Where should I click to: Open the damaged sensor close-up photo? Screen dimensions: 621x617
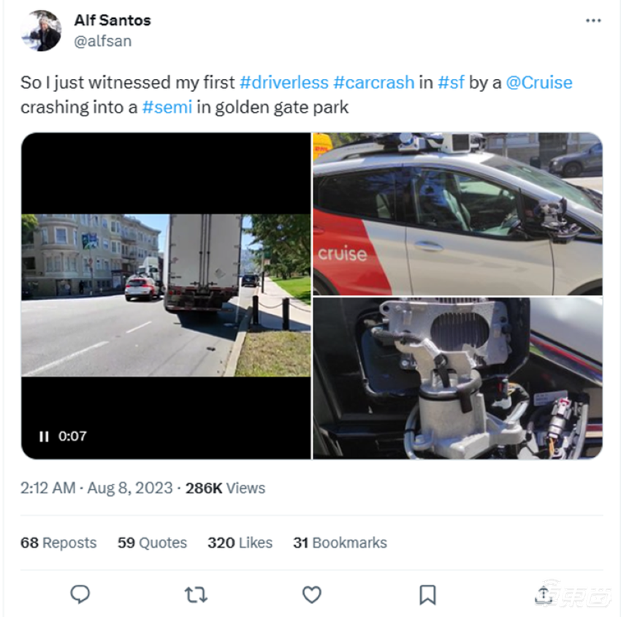(457, 378)
